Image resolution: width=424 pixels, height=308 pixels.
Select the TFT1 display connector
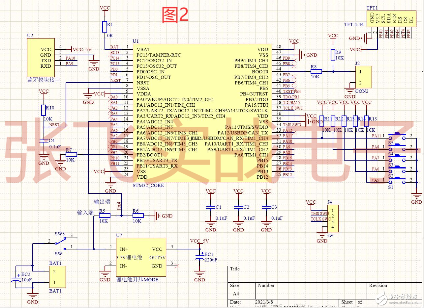391,19
